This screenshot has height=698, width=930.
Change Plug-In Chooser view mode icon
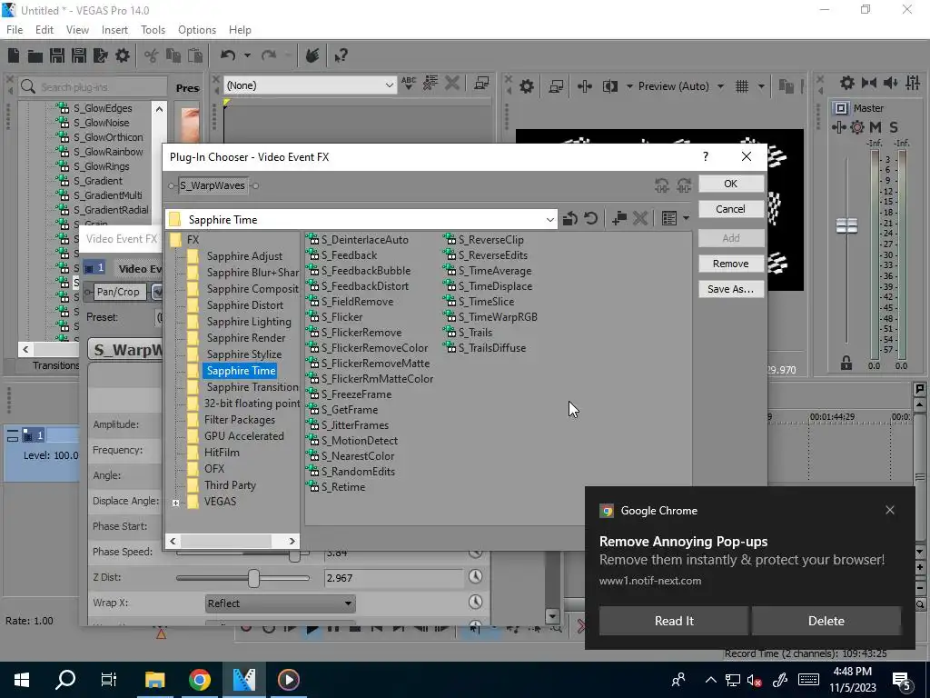coord(669,218)
